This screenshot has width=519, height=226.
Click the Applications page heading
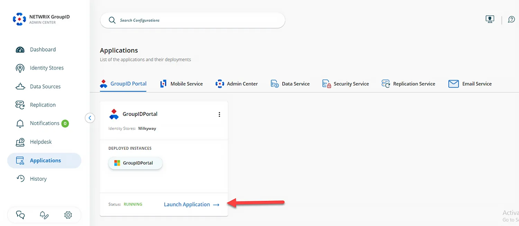pos(119,51)
